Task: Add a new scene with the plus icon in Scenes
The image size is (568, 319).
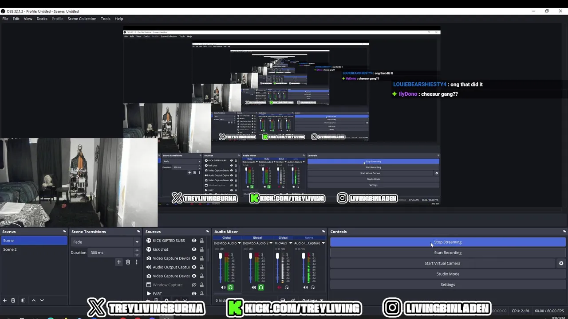Action: click(x=4, y=300)
